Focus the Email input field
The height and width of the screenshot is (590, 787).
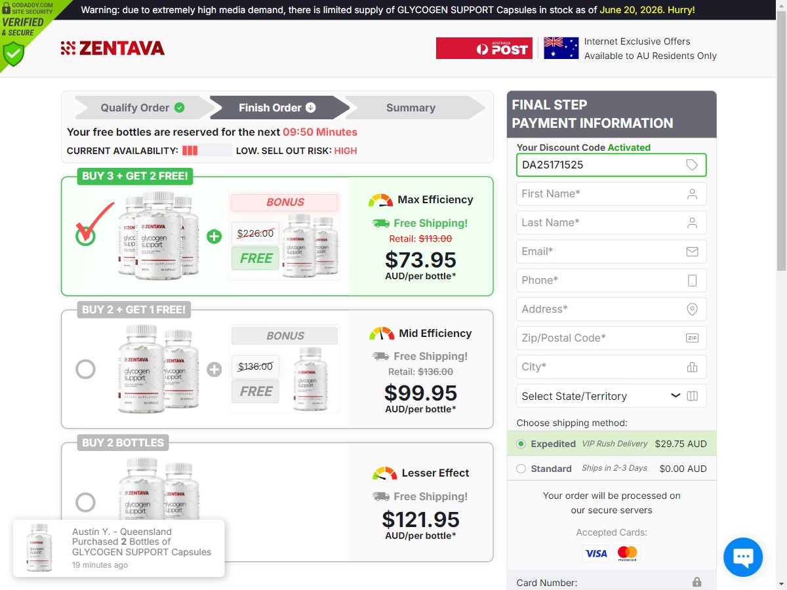(x=611, y=252)
